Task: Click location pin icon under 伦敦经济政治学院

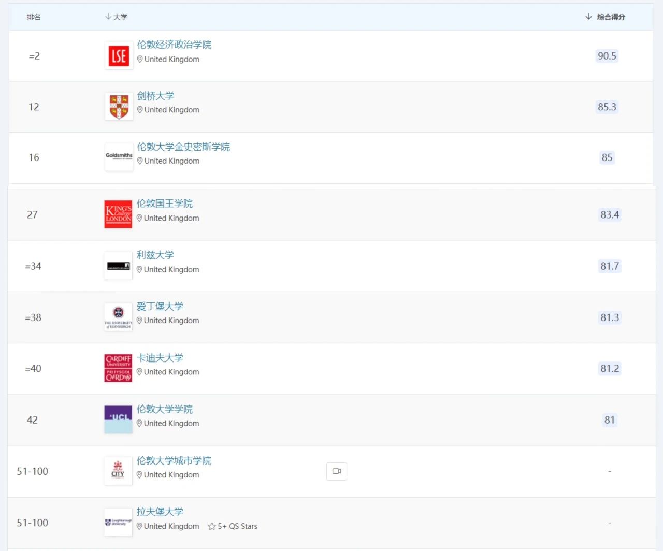Action: (x=140, y=60)
